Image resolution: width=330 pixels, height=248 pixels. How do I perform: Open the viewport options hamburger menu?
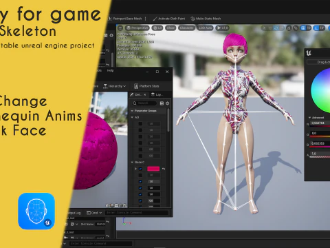(x=120, y=28)
